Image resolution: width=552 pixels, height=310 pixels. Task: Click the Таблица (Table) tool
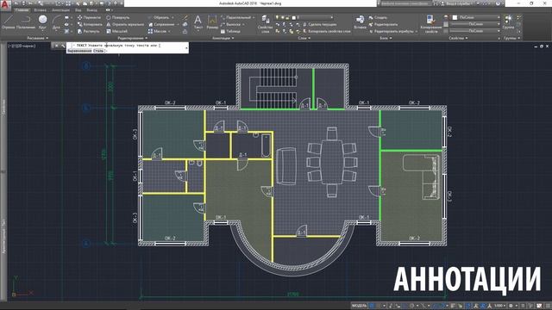[230, 31]
